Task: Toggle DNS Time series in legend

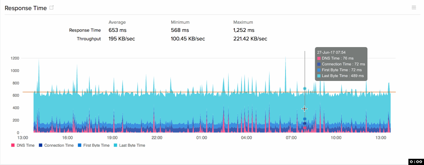Action: (25, 145)
